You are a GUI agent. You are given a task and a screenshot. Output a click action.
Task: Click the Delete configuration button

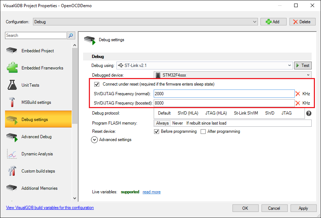click(x=302, y=22)
